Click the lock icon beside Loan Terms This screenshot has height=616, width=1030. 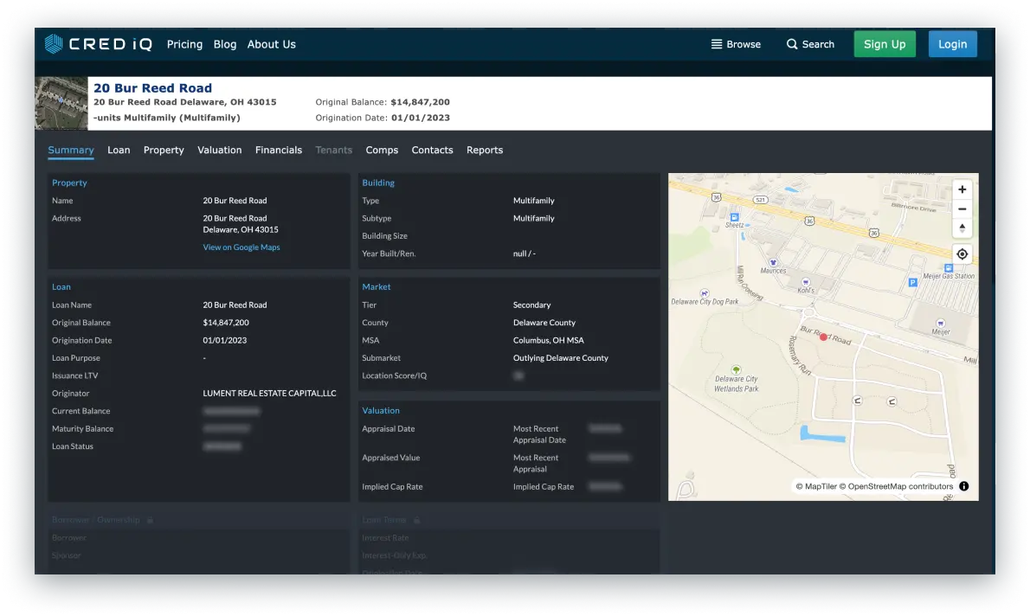[416, 520]
